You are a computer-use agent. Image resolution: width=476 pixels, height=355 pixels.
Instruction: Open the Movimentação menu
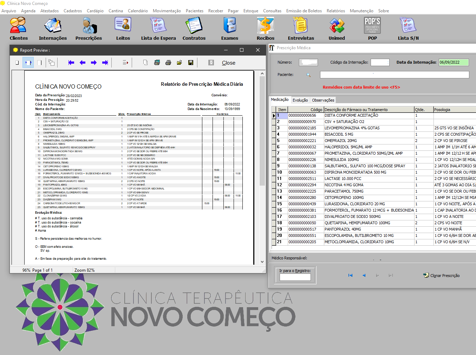point(167,11)
